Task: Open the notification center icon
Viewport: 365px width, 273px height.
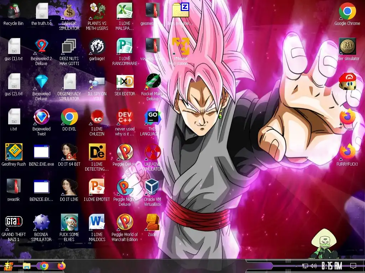Action: [353, 266]
